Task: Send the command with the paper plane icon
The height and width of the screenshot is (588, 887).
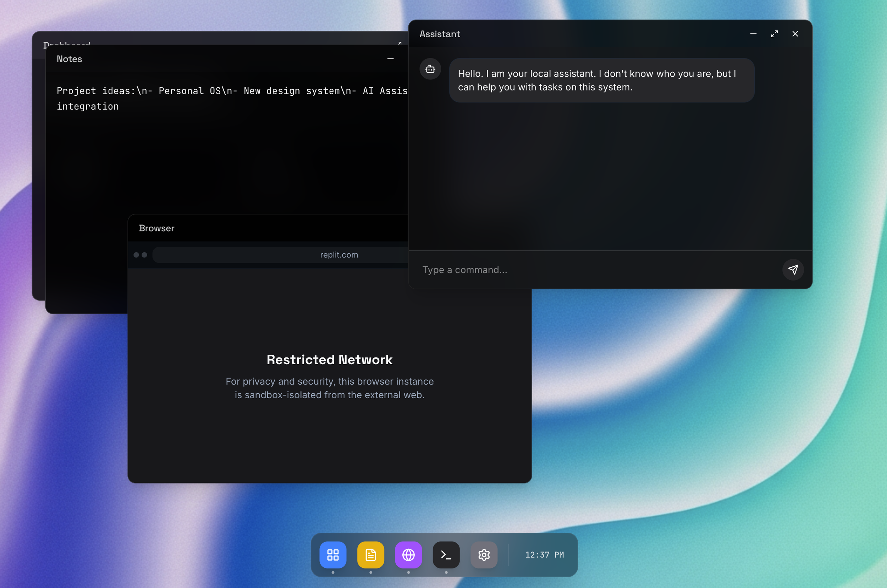Action: 793,270
